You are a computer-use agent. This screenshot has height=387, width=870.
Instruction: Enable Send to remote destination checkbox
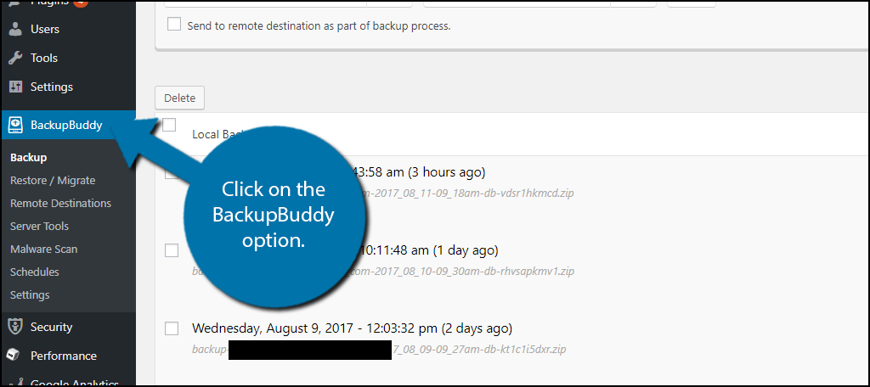(x=174, y=25)
